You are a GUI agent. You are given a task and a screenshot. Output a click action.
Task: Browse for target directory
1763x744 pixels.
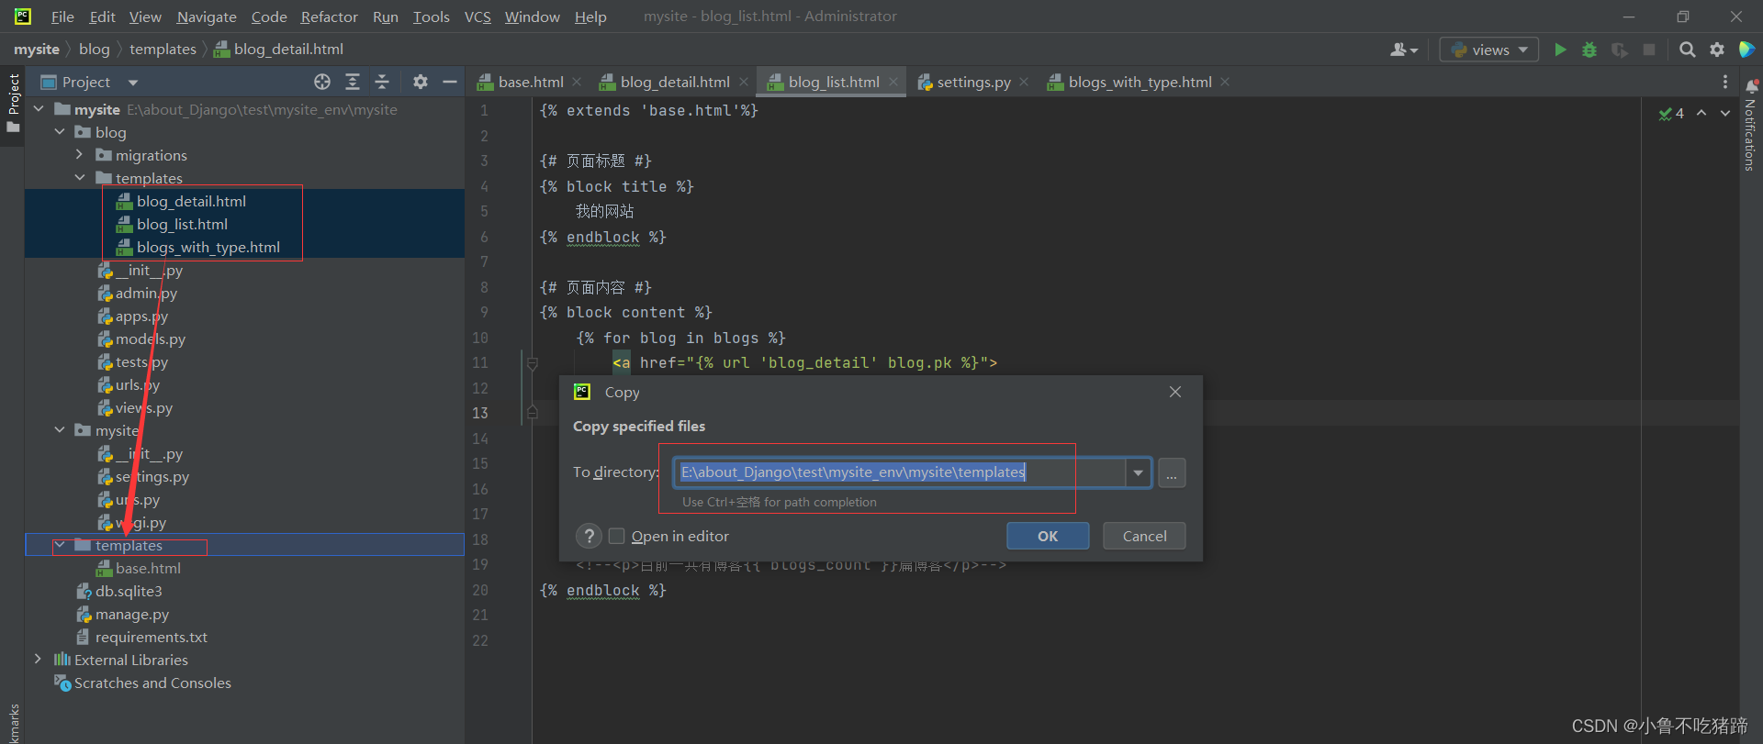(1172, 472)
